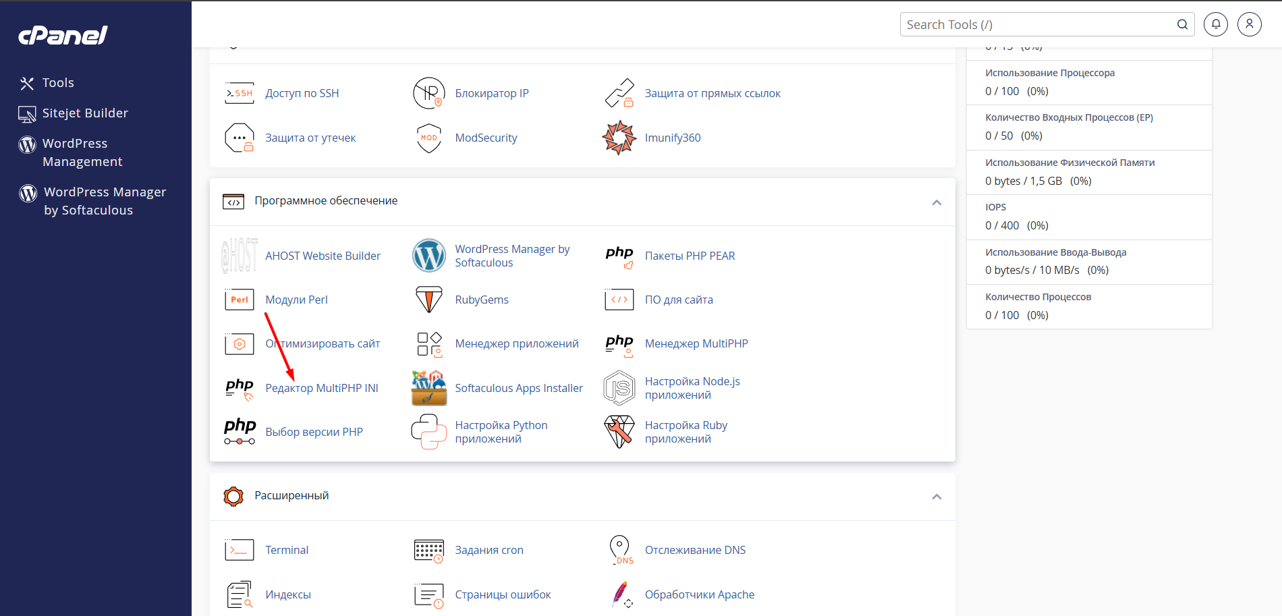The height and width of the screenshot is (616, 1282).
Task: Click the Select PHP Version icon
Action: click(240, 432)
